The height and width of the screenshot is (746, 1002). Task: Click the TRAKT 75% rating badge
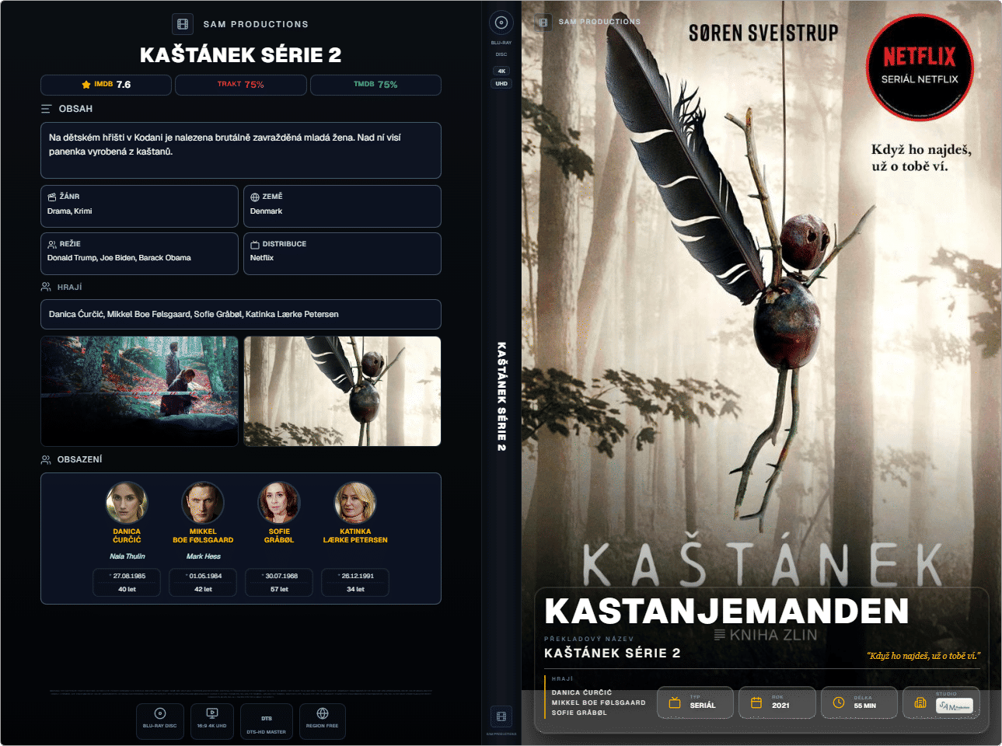click(x=241, y=85)
